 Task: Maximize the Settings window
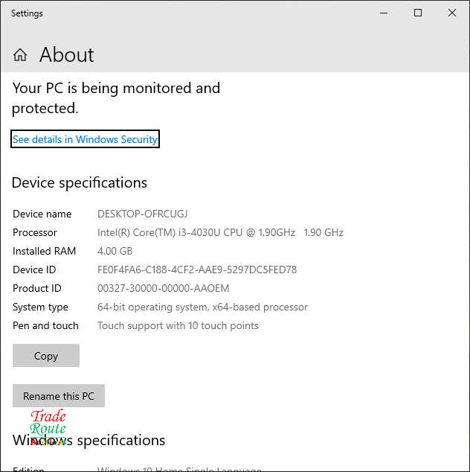(418, 13)
